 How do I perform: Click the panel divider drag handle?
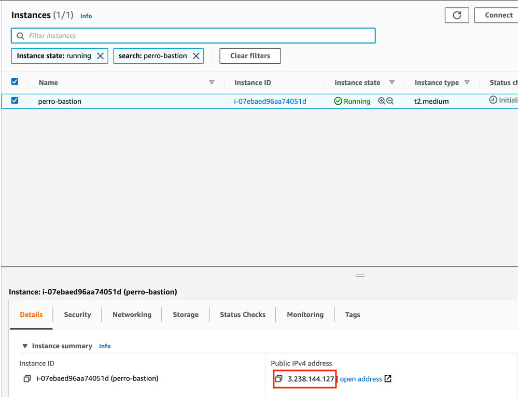pos(360,275)
